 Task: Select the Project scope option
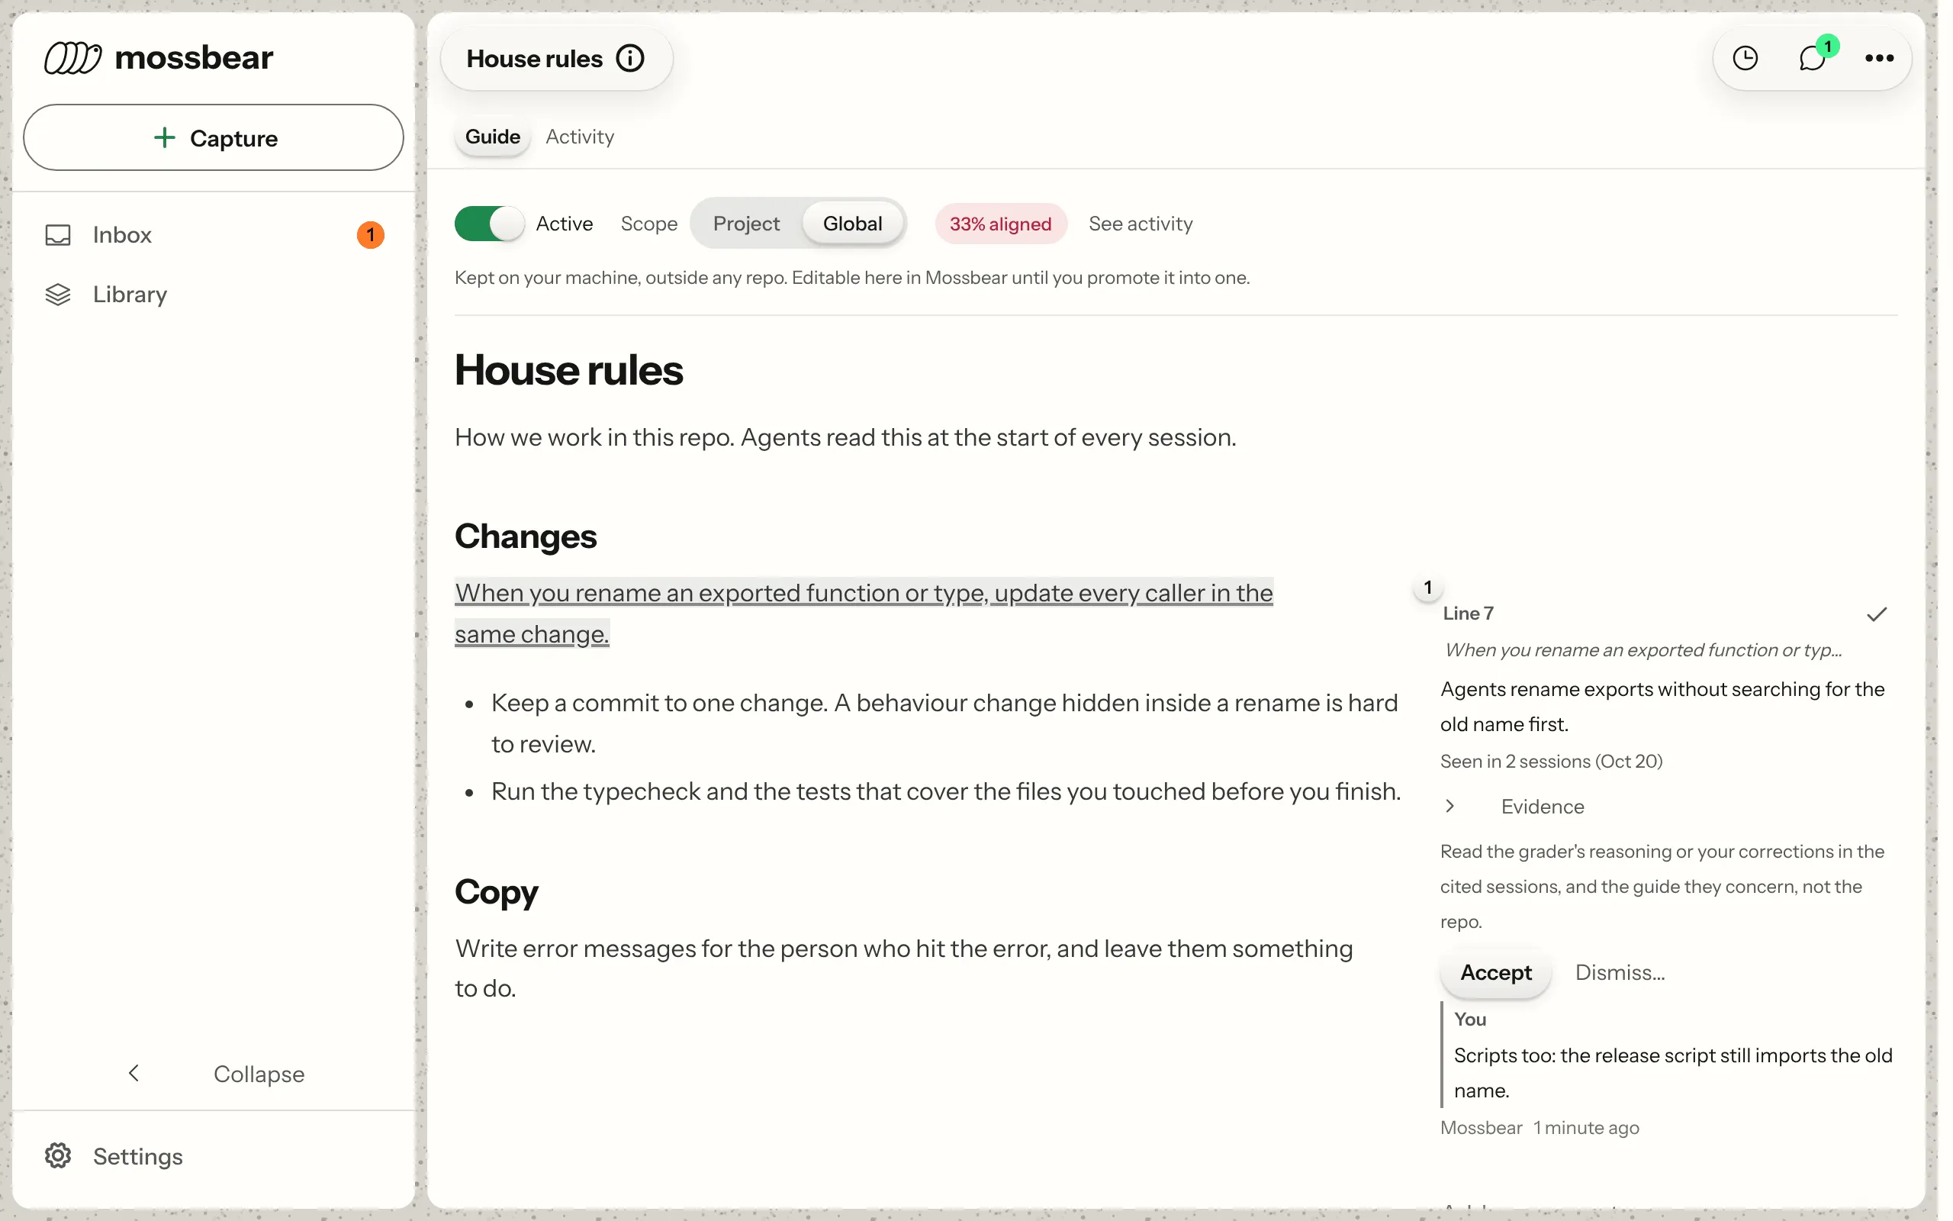coord(747,224)
